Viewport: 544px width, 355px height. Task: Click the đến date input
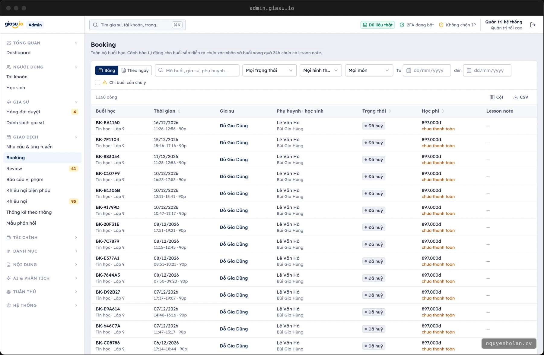pos(487,70)
